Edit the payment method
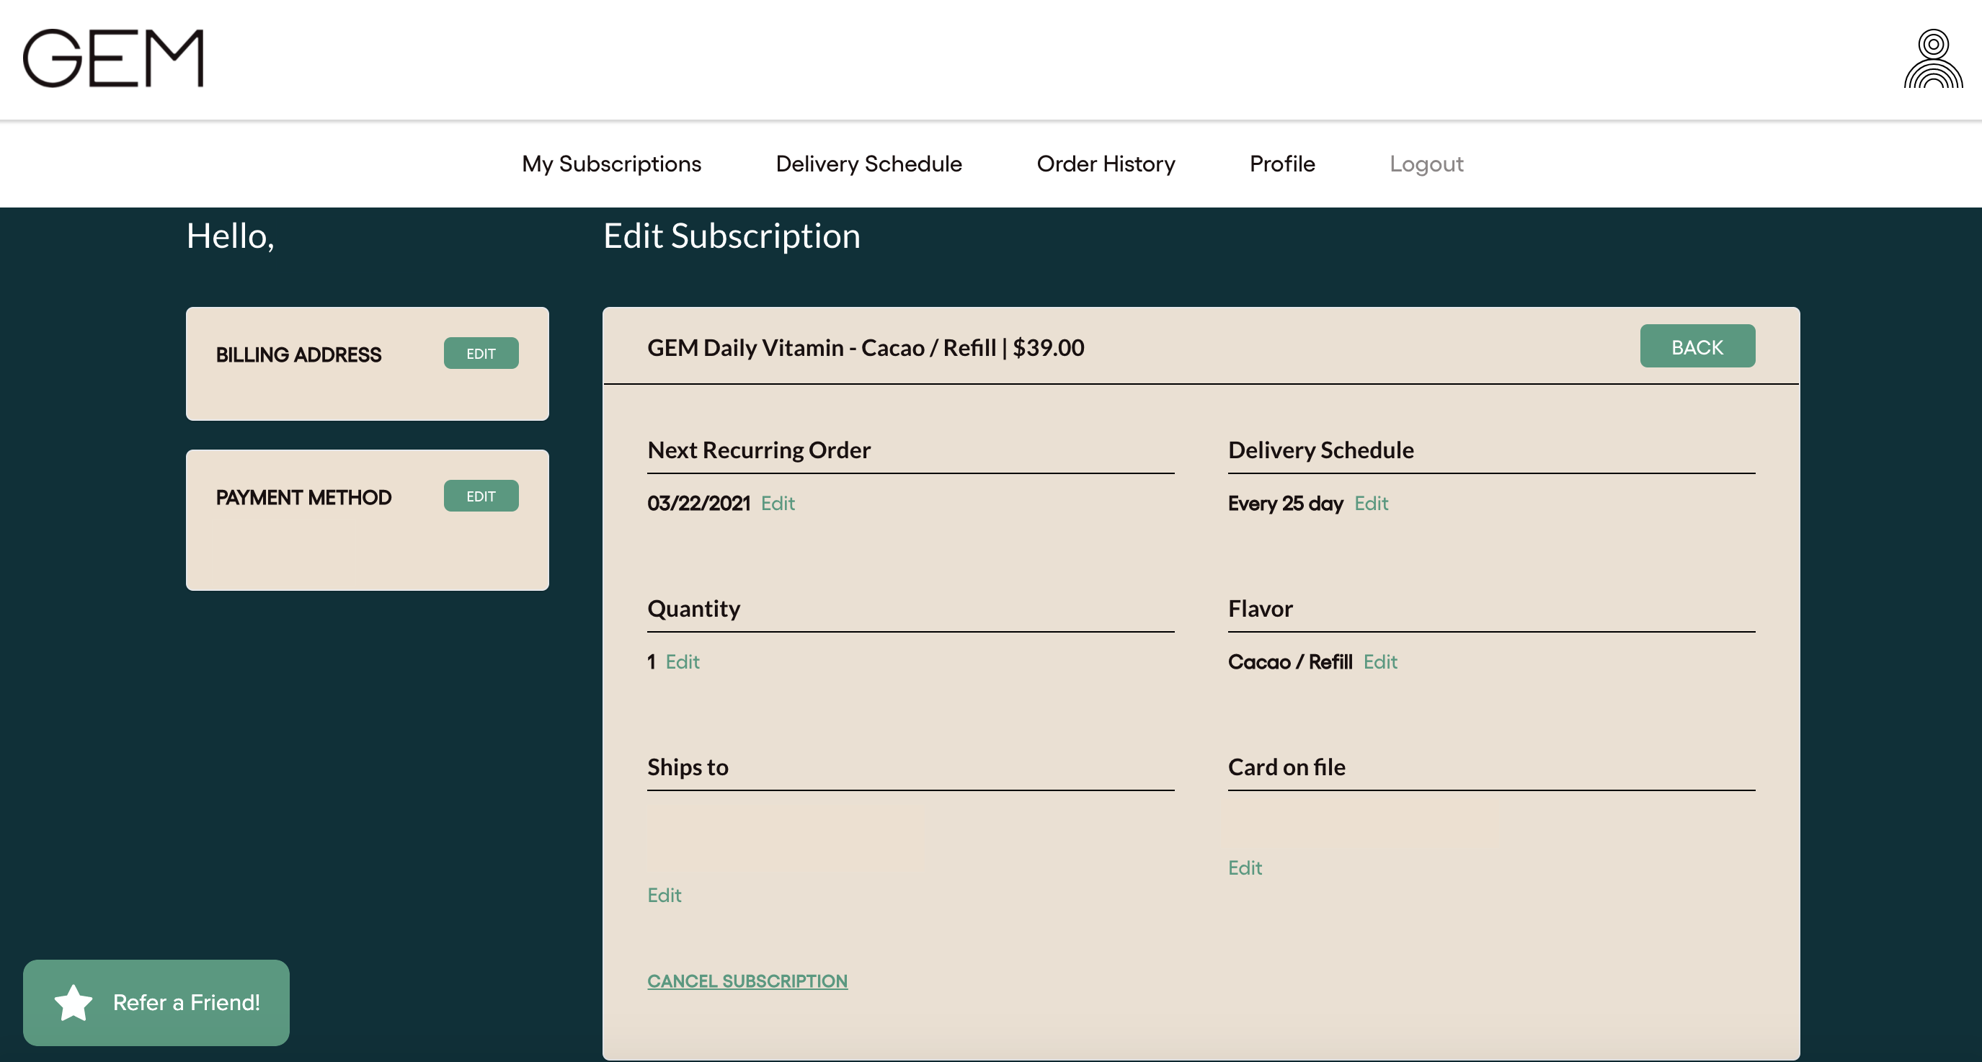 (481, 496)
